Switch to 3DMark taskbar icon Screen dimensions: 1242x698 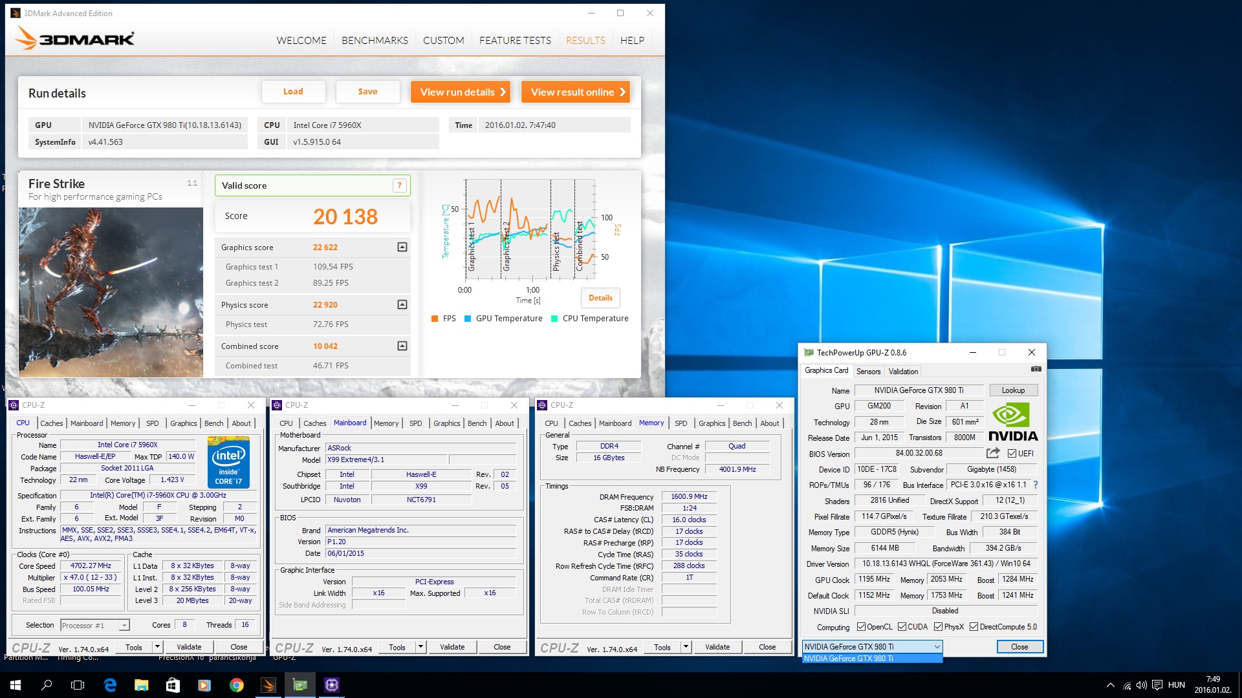pyautogui.click(x=268, y=685)
